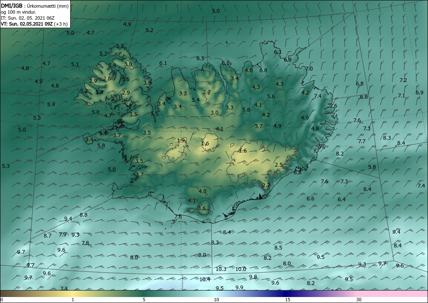
Task: Click the 7.1 value on the map
Action: coord(401,96)
